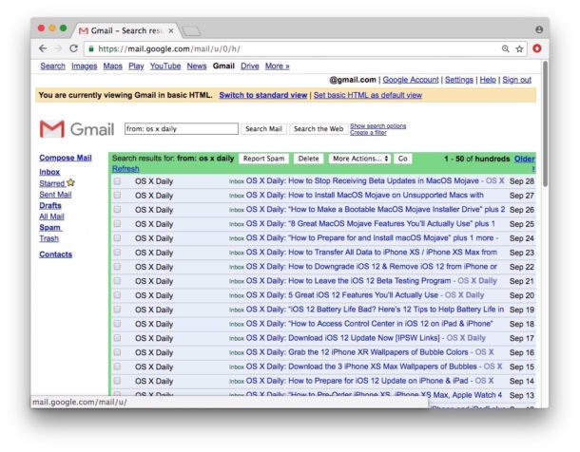Click the Search Mail button

(263, 129)
